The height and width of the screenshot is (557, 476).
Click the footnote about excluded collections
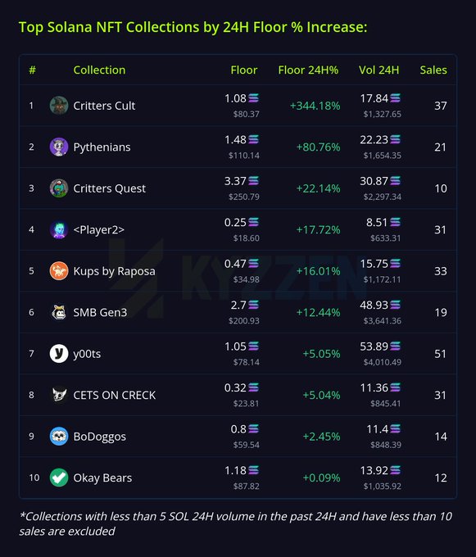point(236,523)
